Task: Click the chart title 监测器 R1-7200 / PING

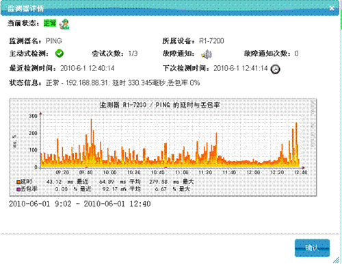Action: (159, 105)
